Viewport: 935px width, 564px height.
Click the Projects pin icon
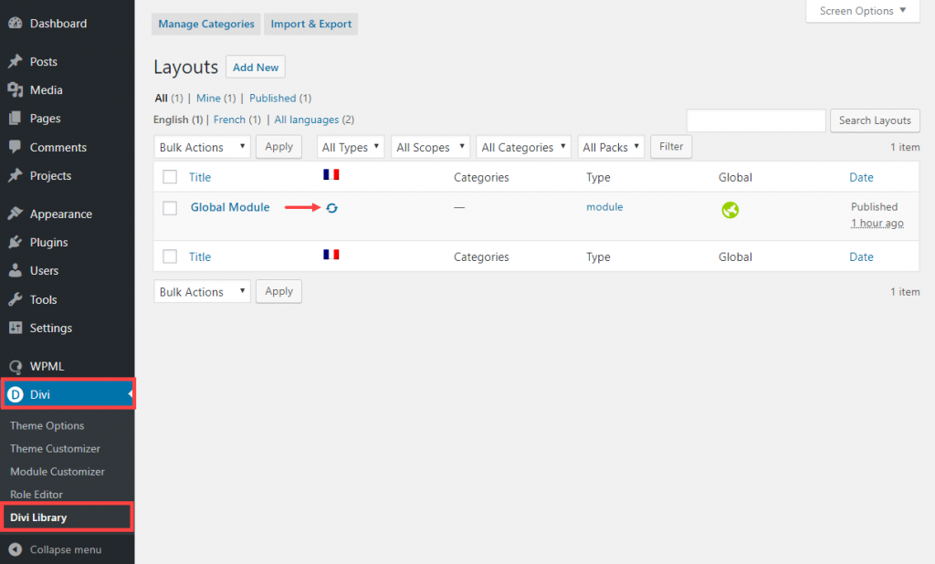coord(16,175)
